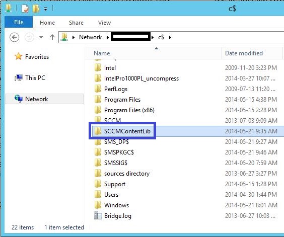Click the Intel folder icon
The height and width of the screenshot is (237, 284).
click(98, 67)
